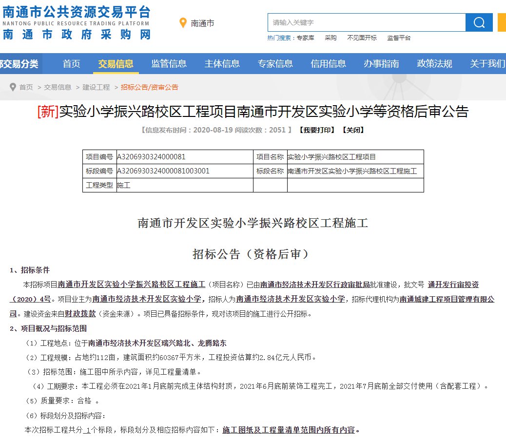The height and width of the screenshot is (438, 506).
Task: Click the 采购 hot search link
Action: point(331,38)
